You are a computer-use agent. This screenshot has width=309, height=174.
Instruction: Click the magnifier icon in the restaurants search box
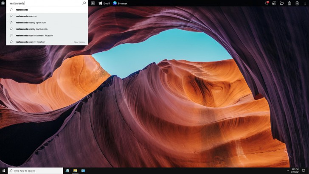[x=84, y=3]
